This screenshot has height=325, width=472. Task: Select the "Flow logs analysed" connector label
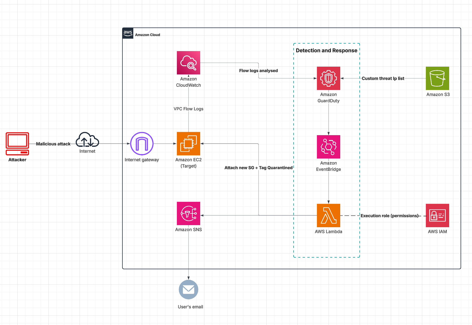tap(258, 71)
